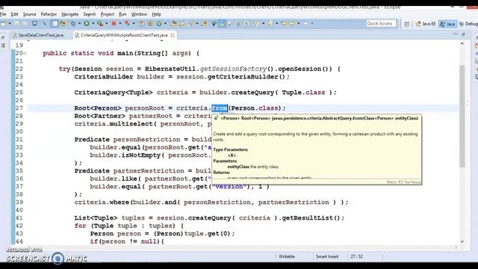
Task: Click the New Java Class green icon
Action: pos(159,23)
